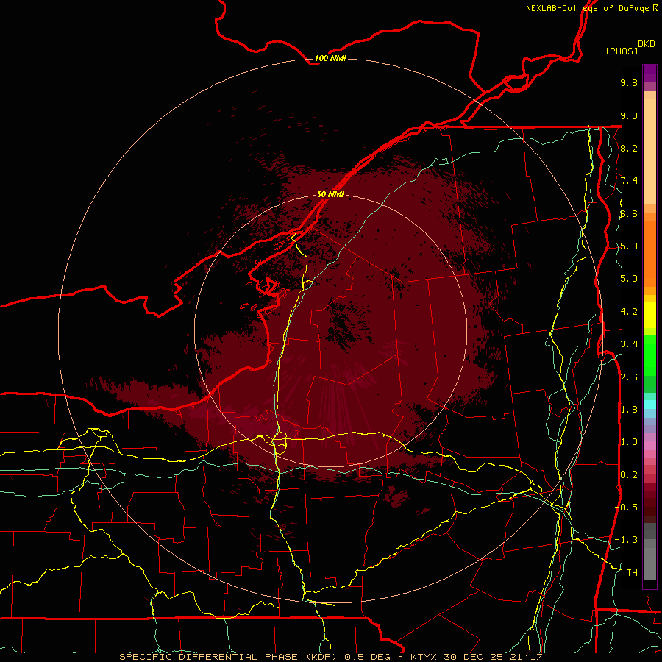662x662 pixels.
Task: Click the purple top segment of color bar
Action: coord(649,74)
